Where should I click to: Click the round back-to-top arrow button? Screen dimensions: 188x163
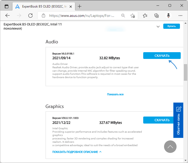(170, 147)
